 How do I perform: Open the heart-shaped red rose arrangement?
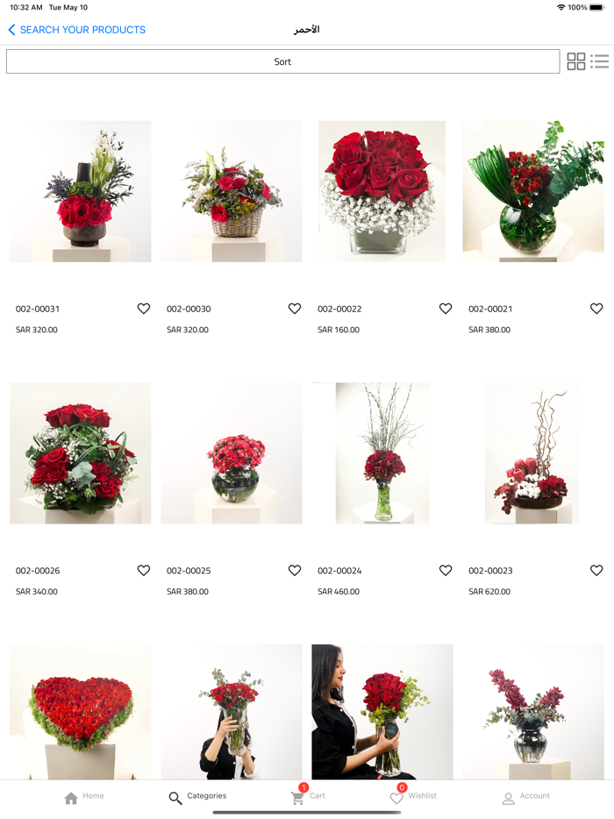click(x=81, y=712)
